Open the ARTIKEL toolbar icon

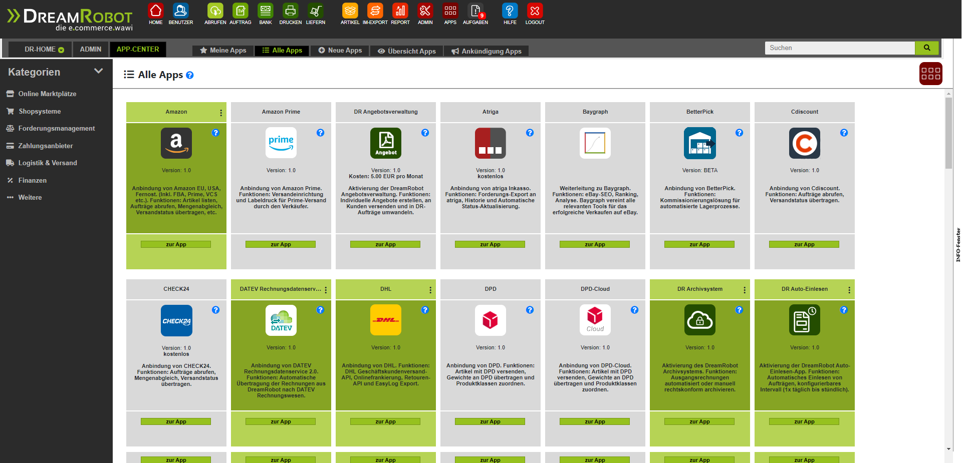[350, 11]
